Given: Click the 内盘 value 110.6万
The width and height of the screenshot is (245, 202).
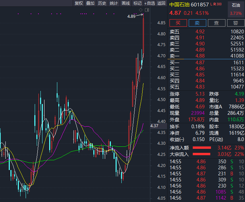Looking at the screenshot, I should click(236, 120).
